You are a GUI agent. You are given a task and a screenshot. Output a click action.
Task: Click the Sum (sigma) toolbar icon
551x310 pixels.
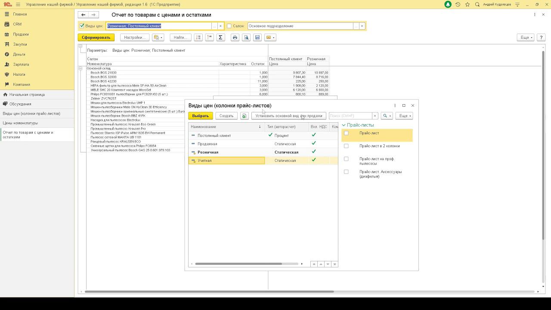point(220,37)
